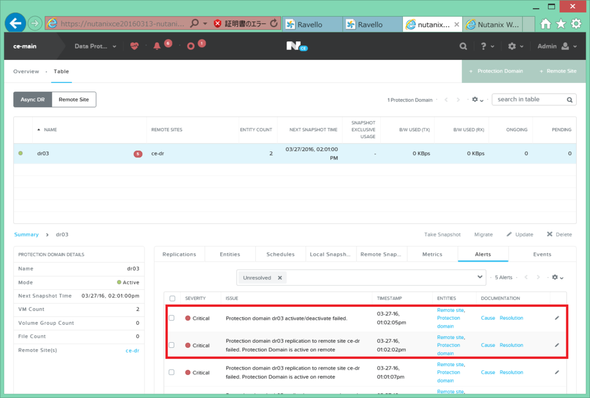The width and height of the screenshot is (590, 398).
Task: Check the 01:02:02pm replication alert checkbox
Action: [x=172, y=345]
